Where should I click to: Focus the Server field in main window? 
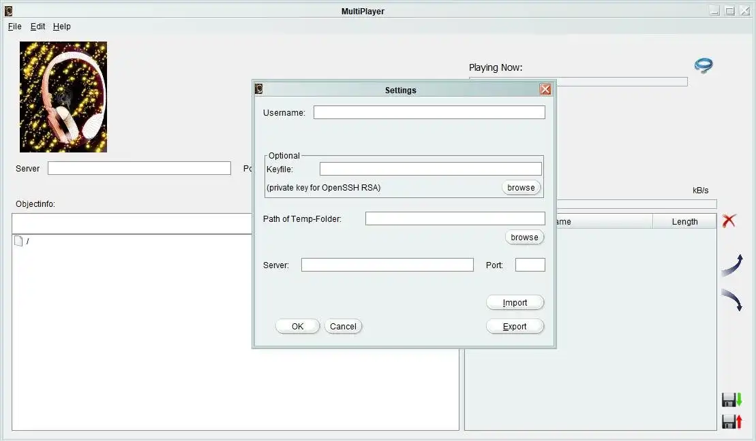(139, 168)
